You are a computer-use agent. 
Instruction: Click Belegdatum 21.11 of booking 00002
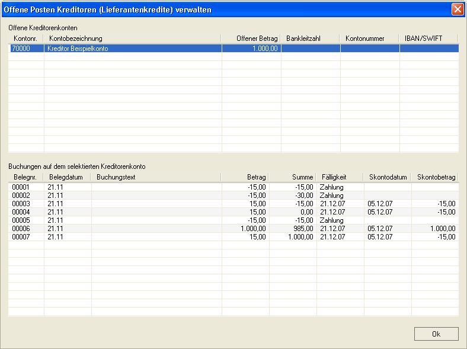click(55, 196)
